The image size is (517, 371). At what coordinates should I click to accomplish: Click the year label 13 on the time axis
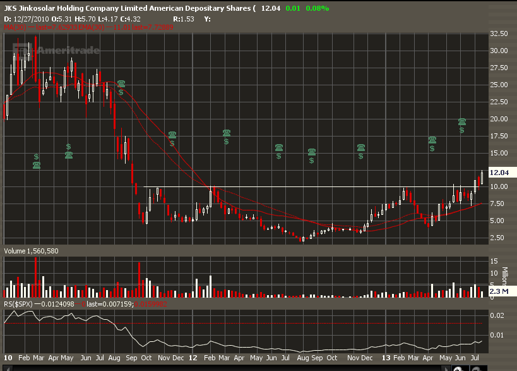(386, 358)
